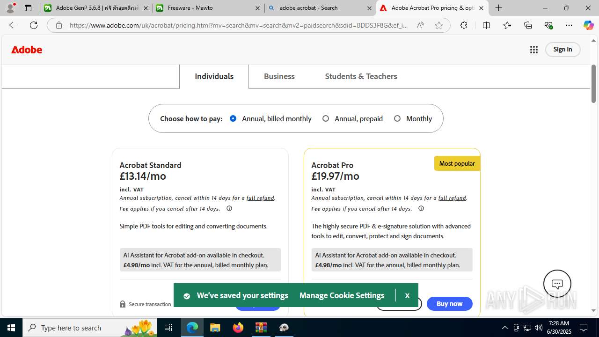This screenshot has height=337, width=599.
Task: Open a new browser tab
Action: click(499, 8)
